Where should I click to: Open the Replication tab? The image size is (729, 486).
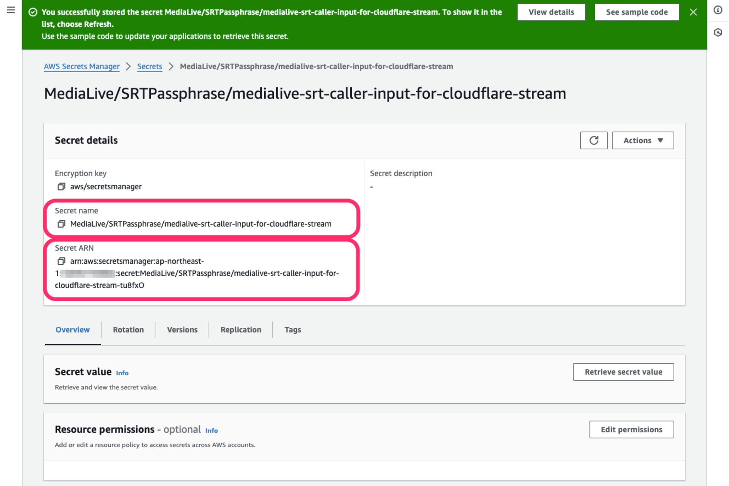pyautogui.click(x=241, y=329)
